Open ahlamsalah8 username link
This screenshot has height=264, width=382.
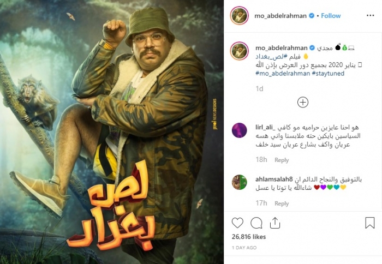point(274,179)
